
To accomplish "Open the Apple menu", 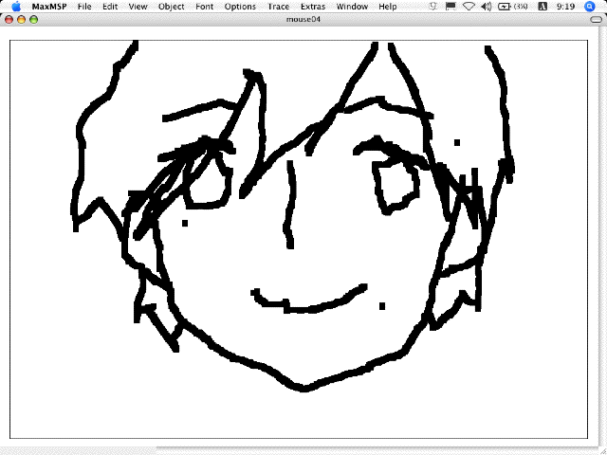I will (x=16, y=7).
